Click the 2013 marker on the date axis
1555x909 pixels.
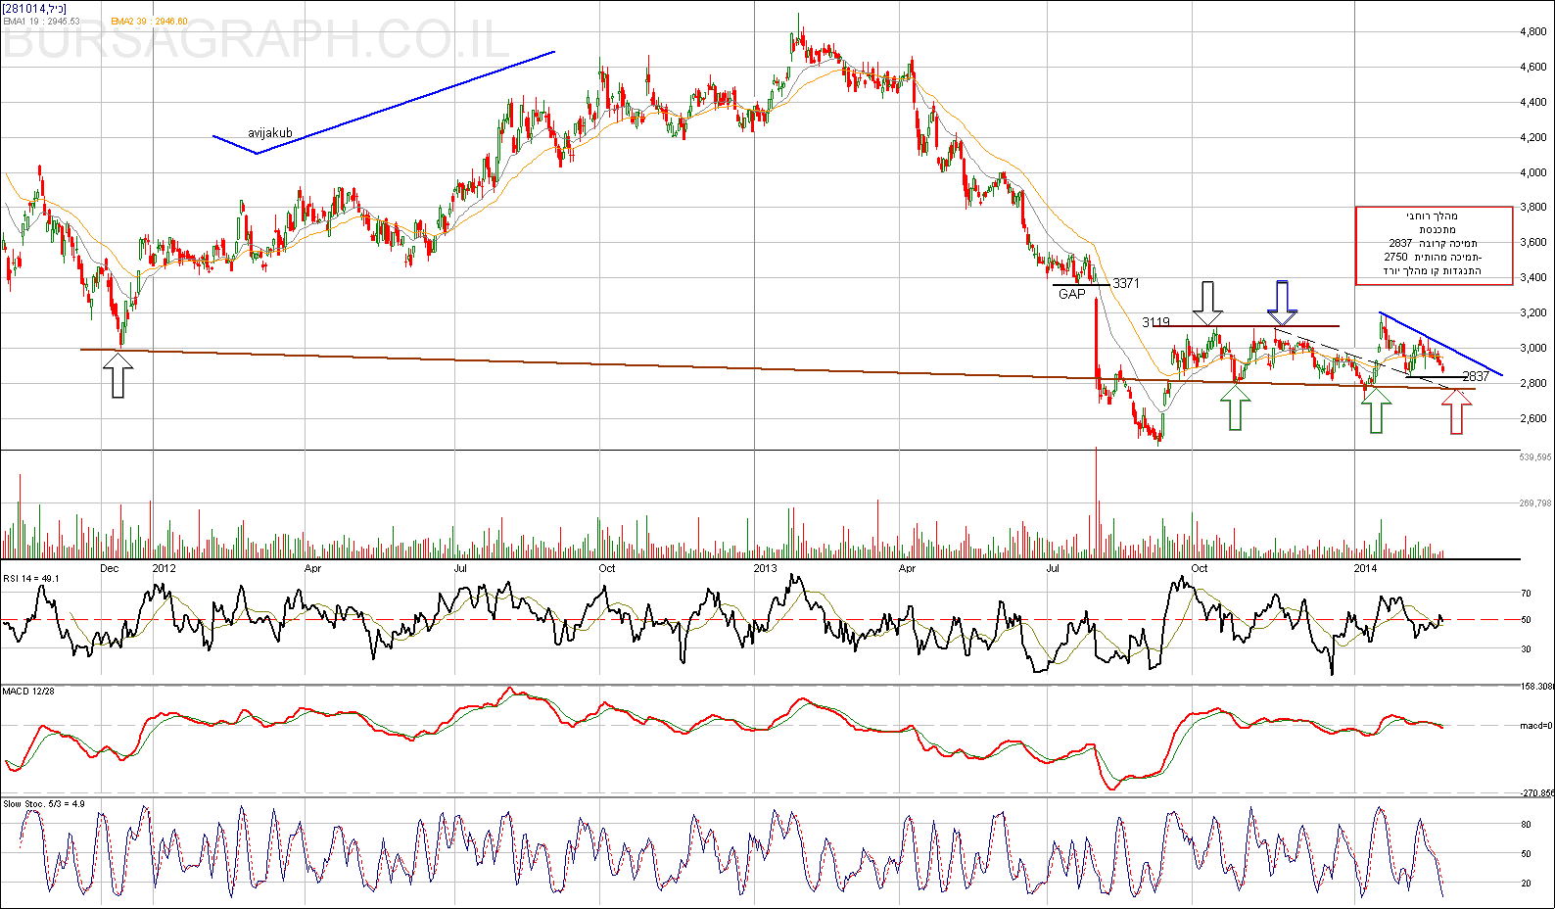(765, 568)
